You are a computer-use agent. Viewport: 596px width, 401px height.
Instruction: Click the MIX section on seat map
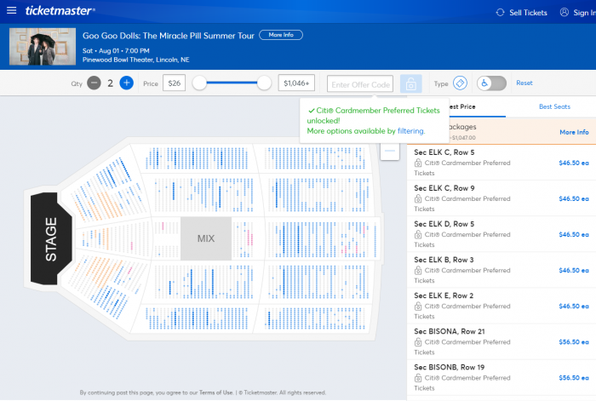click(206, 238)
